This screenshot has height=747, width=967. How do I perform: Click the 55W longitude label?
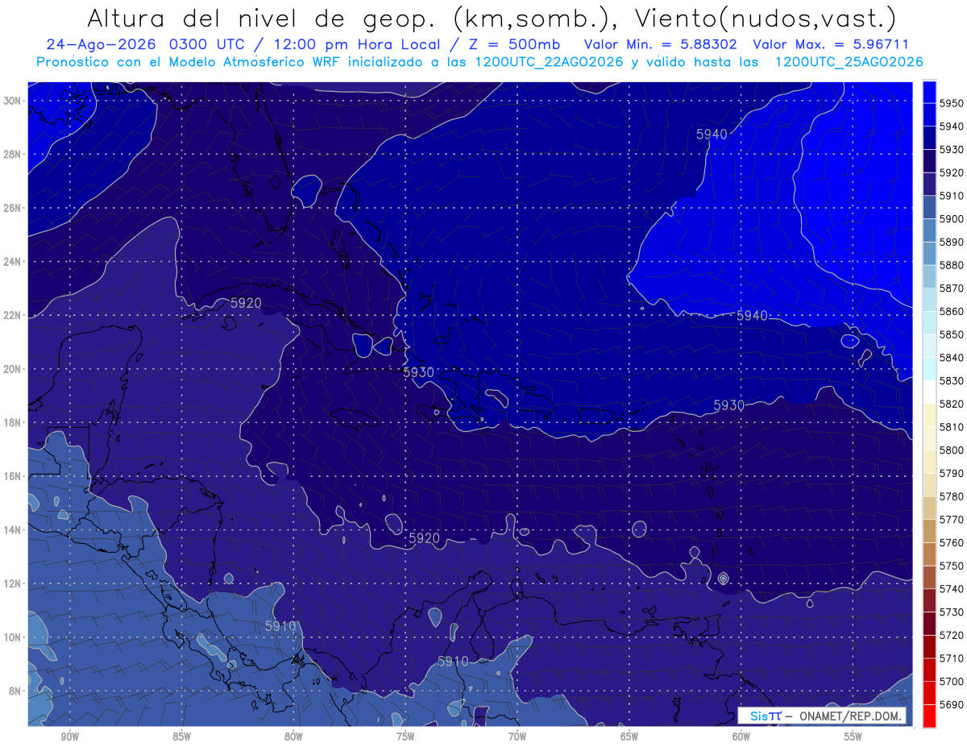pos(853,737)
